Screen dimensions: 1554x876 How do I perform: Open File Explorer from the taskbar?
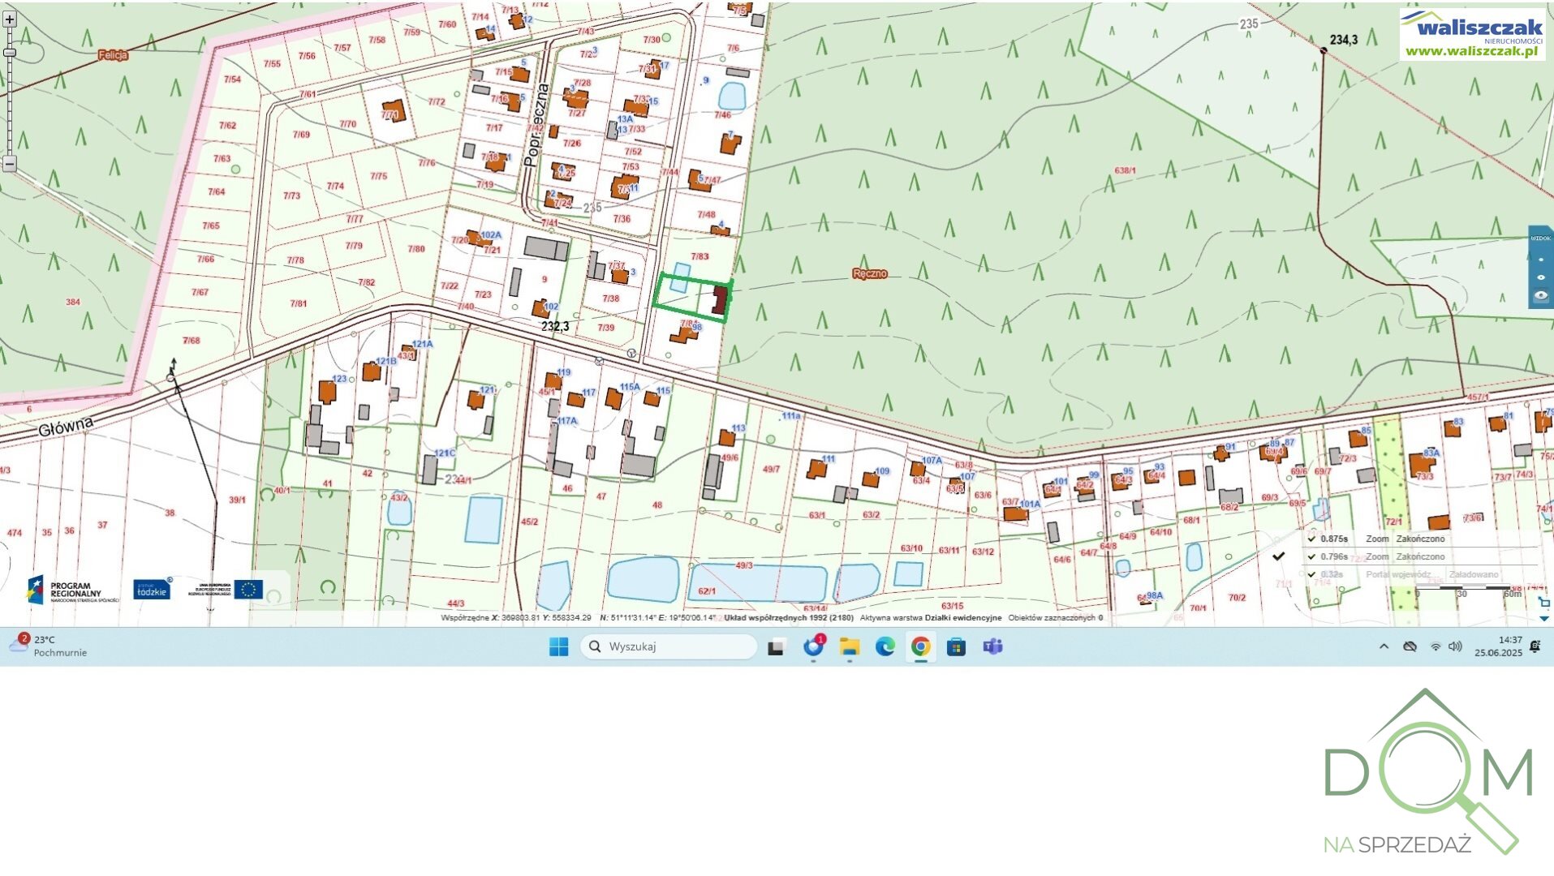pos(849,646)
